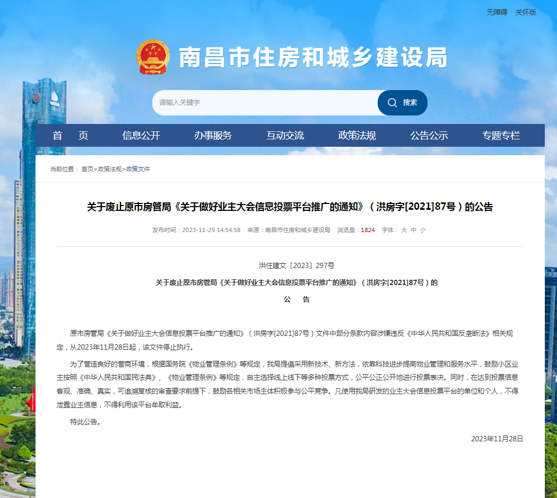Open the 首页 navigation menu item

point(70,136)
